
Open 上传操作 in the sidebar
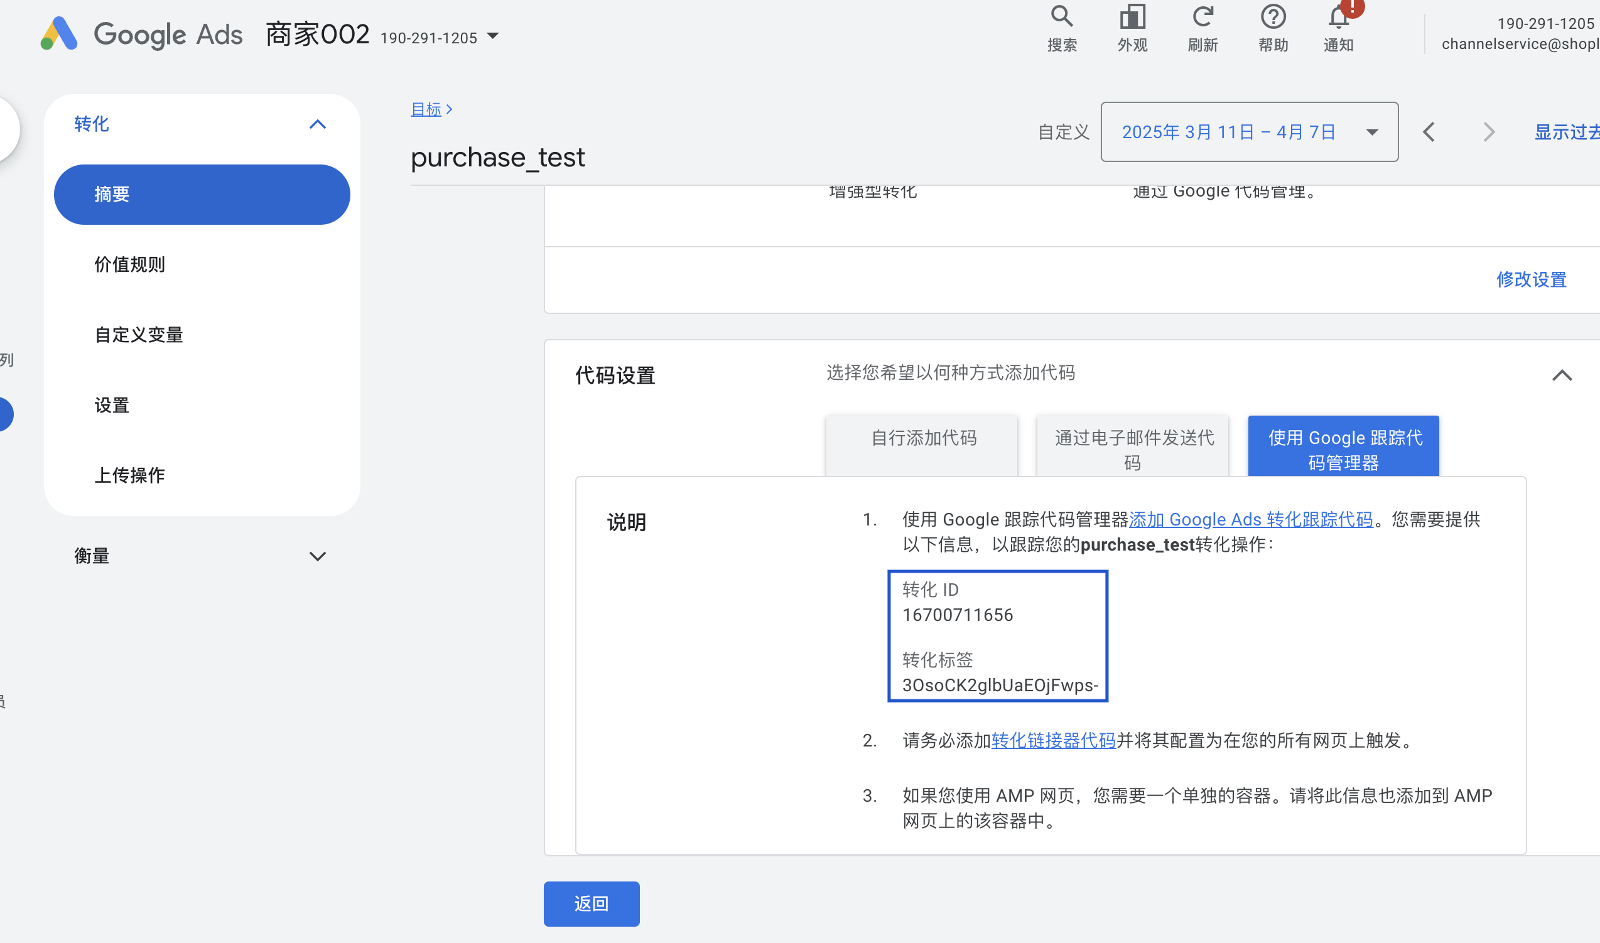pos(129,476)
